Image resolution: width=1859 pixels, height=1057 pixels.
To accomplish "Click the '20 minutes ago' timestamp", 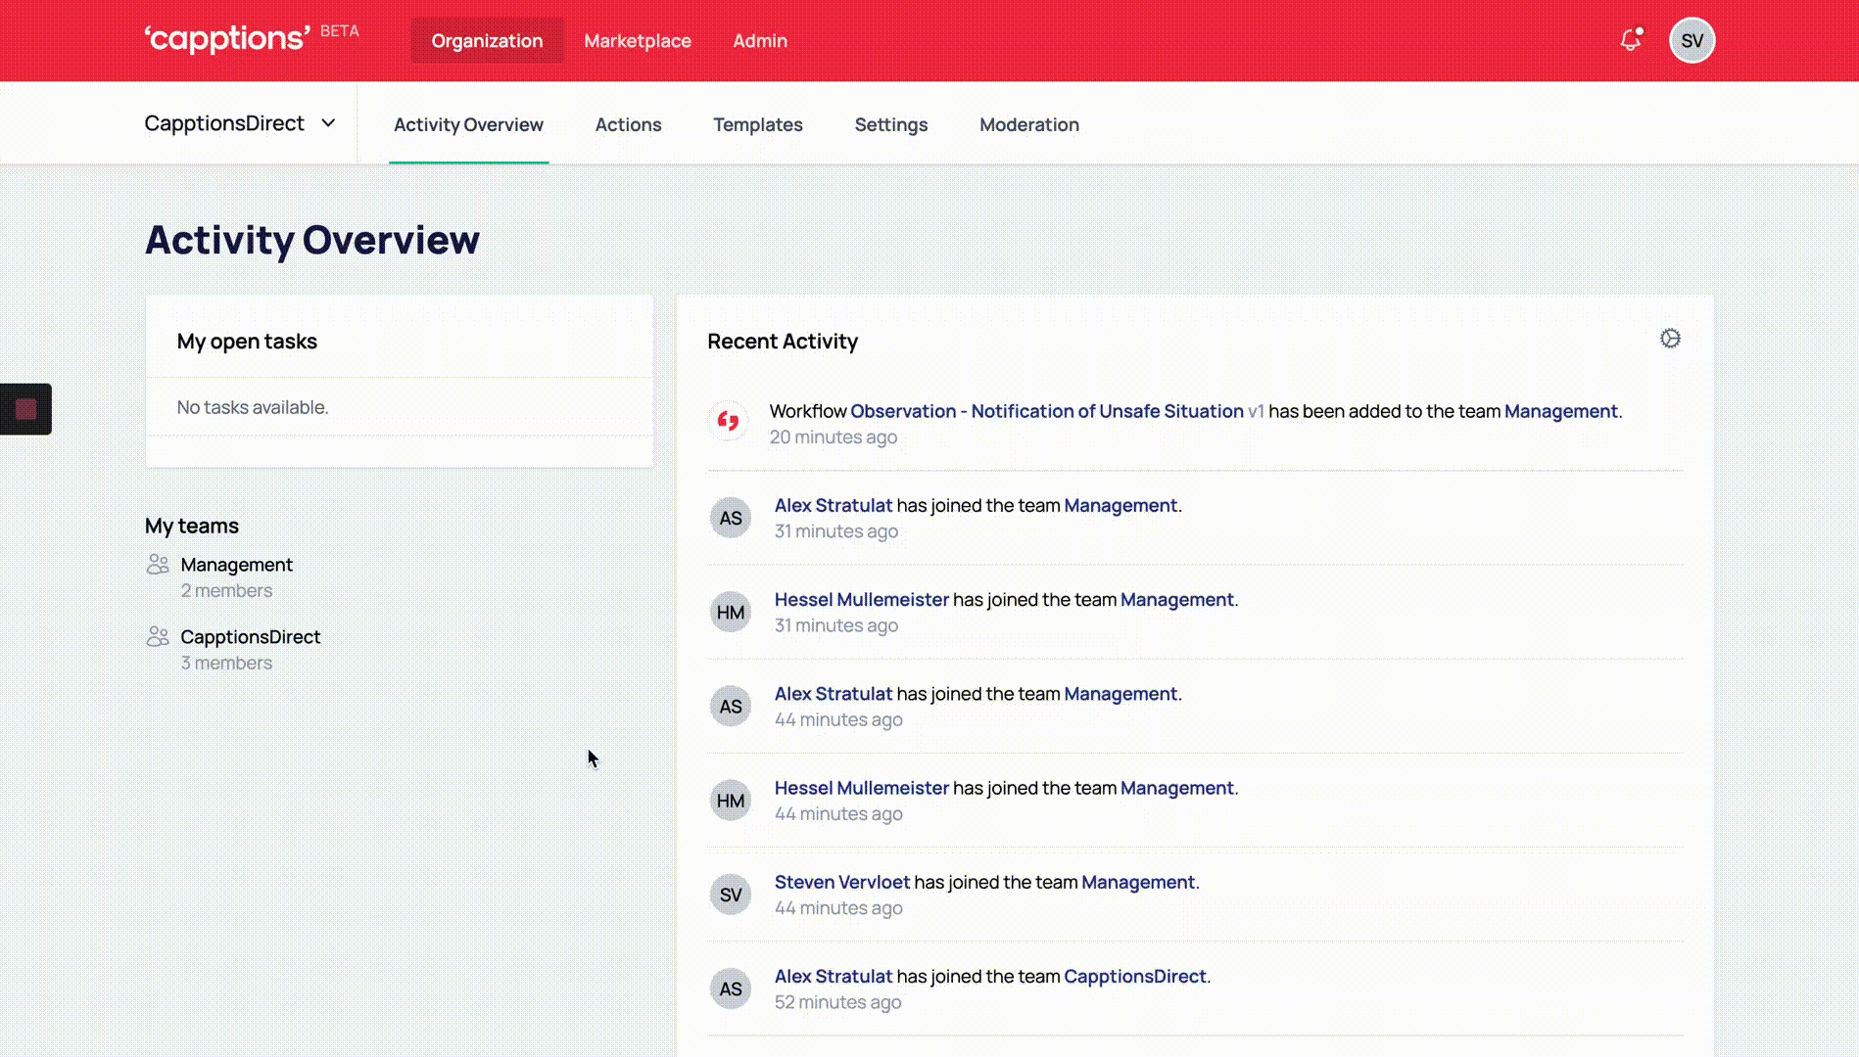I will point(834,437).
